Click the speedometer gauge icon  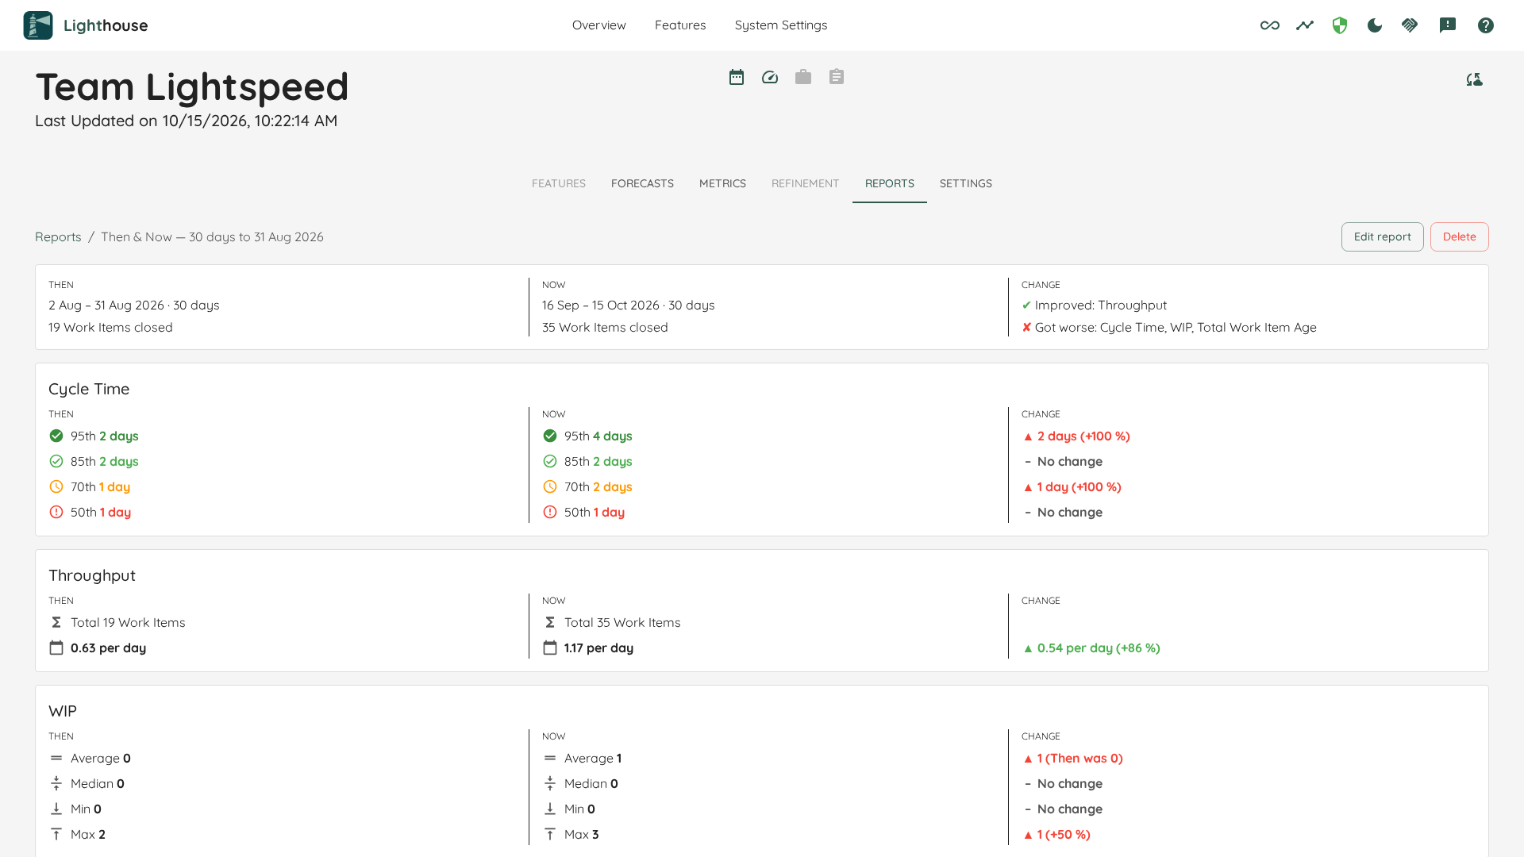[x=770, y=77]
